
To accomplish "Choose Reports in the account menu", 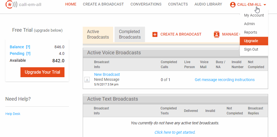I will (254, 32).
